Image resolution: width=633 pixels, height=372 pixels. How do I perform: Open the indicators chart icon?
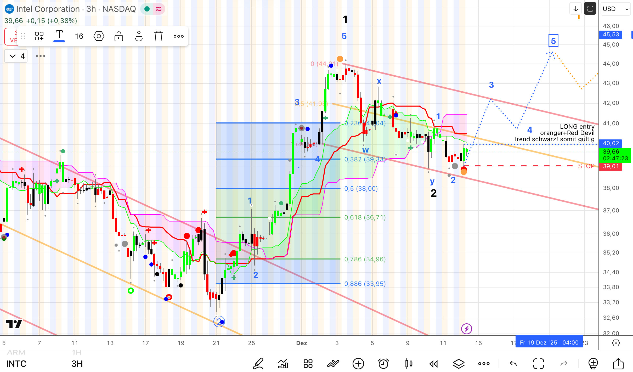pos(283,364)
